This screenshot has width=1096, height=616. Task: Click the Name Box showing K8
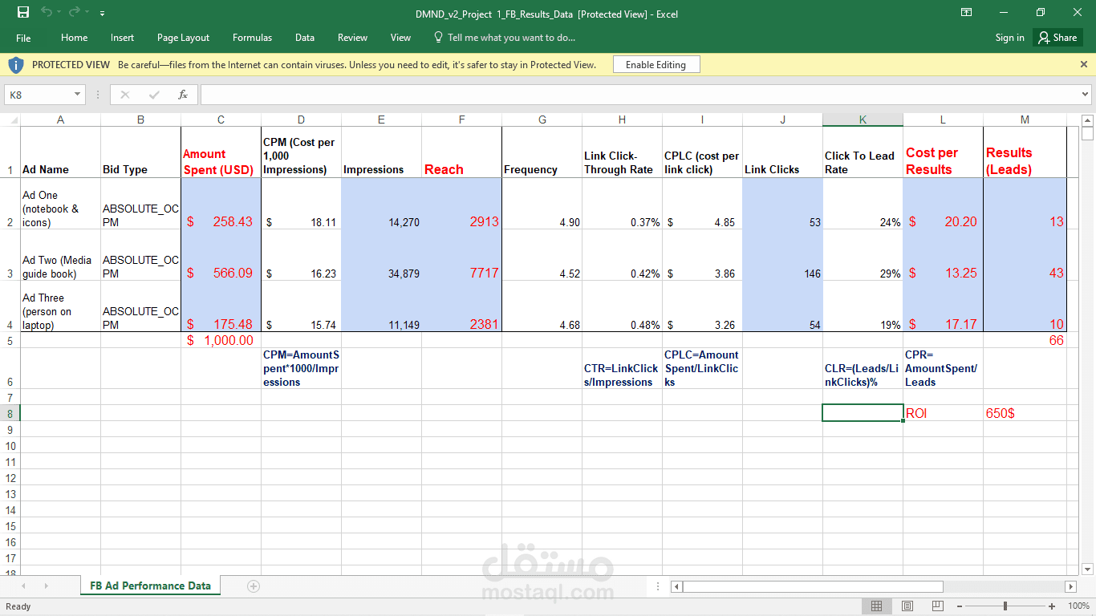tap(39, 95)
